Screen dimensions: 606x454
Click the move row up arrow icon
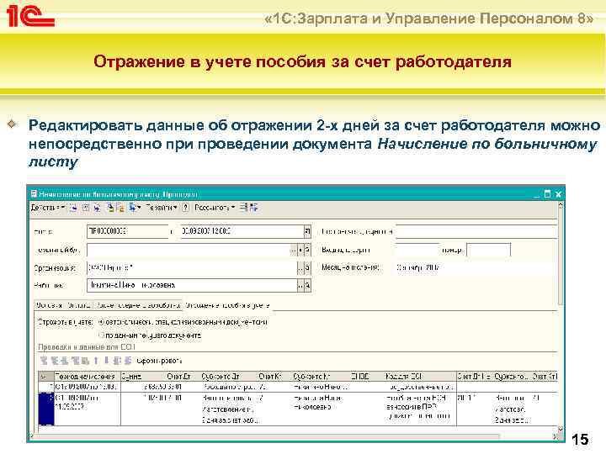point(96,361)
